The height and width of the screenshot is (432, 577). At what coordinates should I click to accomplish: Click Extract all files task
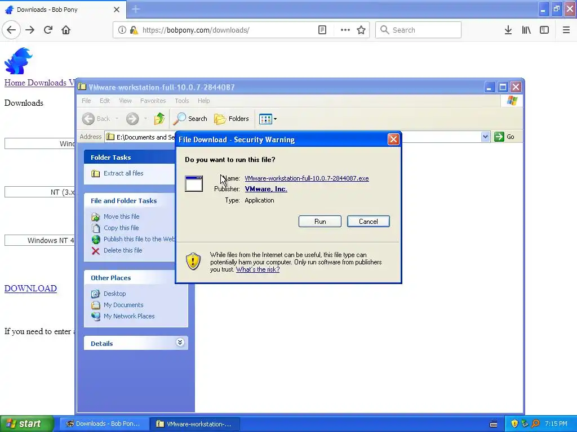coord(117,173)
